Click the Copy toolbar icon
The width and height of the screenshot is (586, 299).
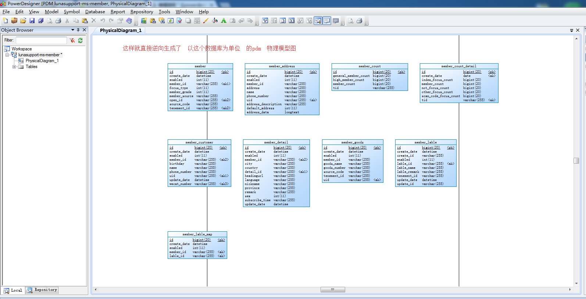click(x=76, y=21)
